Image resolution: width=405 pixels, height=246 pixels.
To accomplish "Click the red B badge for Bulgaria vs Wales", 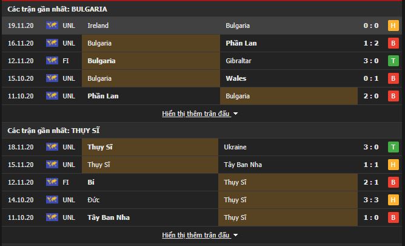I will [393, 78].
